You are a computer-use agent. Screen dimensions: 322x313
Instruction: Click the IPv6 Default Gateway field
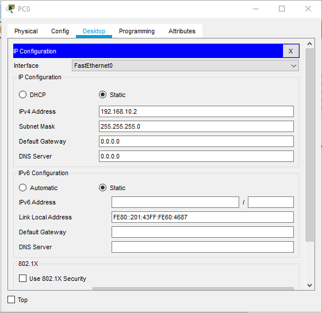coord(202,232)
